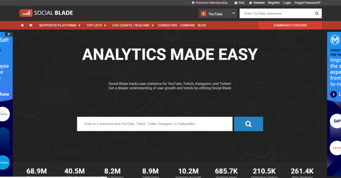Open the Blog page
Image resolution: width=341 pixels, height=178 pixels.
(x=202, y=26)
